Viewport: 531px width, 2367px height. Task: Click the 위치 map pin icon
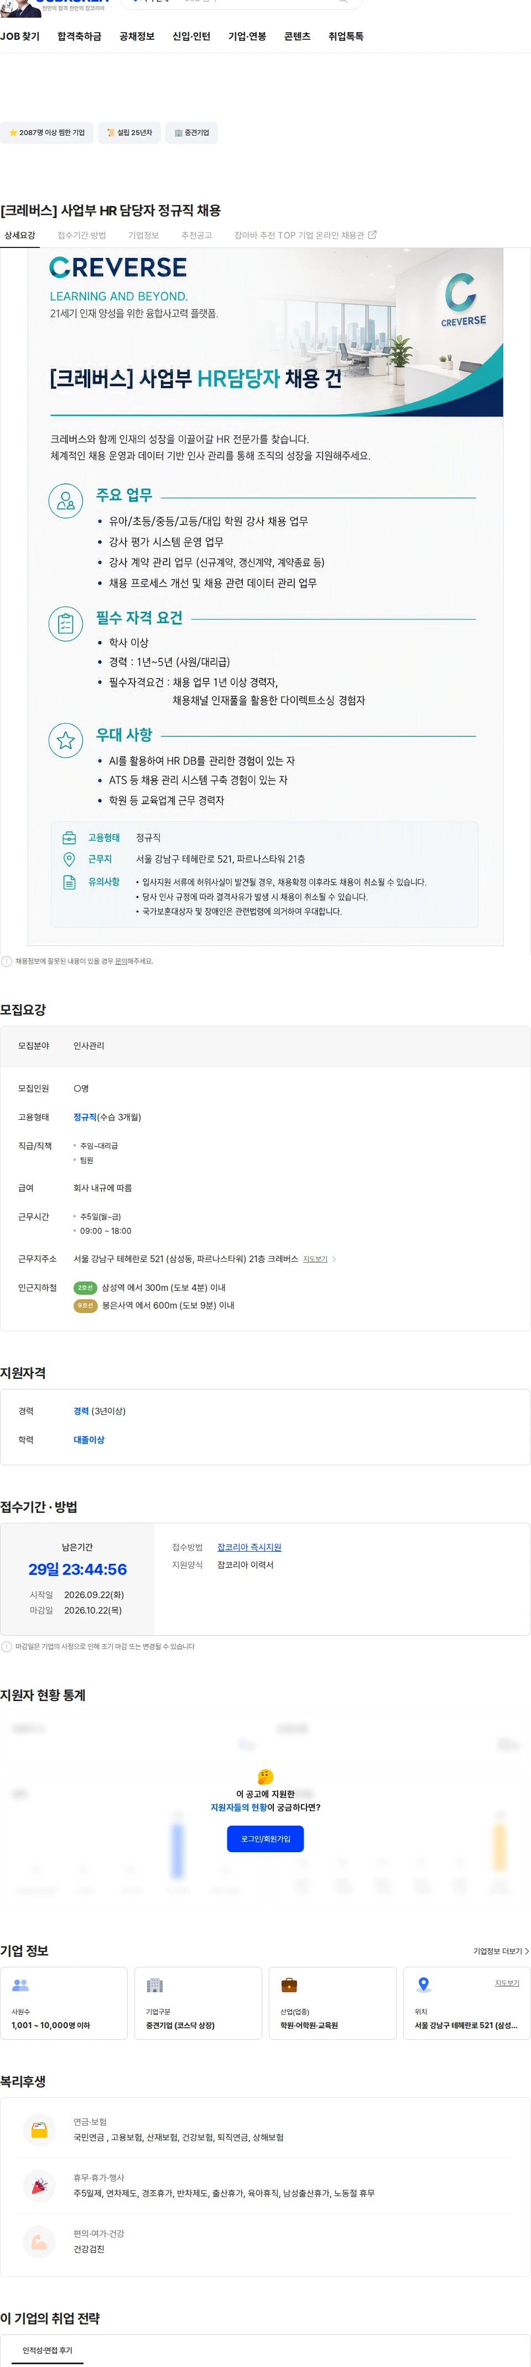pyautogui.click(x=423, y=1984)
